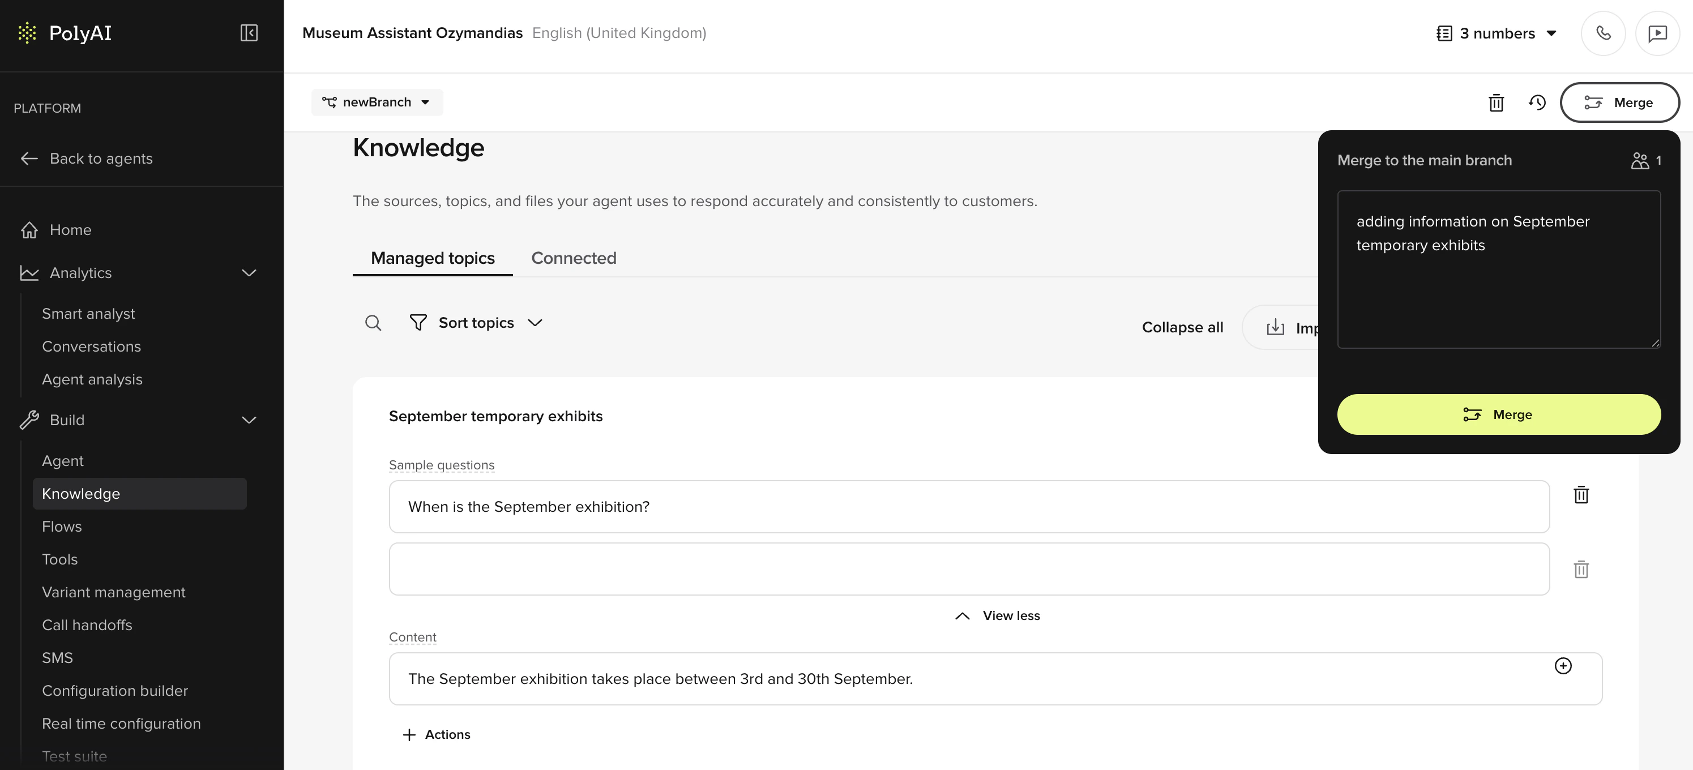This screenshot has height=770, width=1693.
Task: Open the Sort topics dropdown
Action: tap(476, 323)
